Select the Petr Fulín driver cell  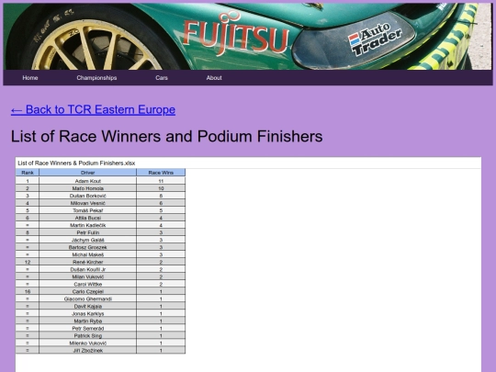[87, 232]
